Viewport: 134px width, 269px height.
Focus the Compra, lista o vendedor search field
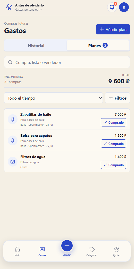click(67, 62)
